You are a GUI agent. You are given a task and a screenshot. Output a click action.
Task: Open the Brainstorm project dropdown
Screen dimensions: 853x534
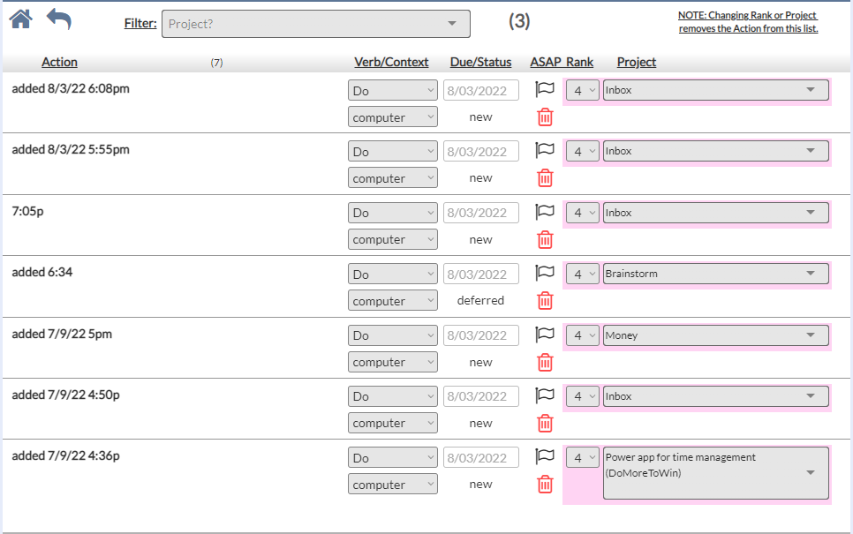coord(715,274)
